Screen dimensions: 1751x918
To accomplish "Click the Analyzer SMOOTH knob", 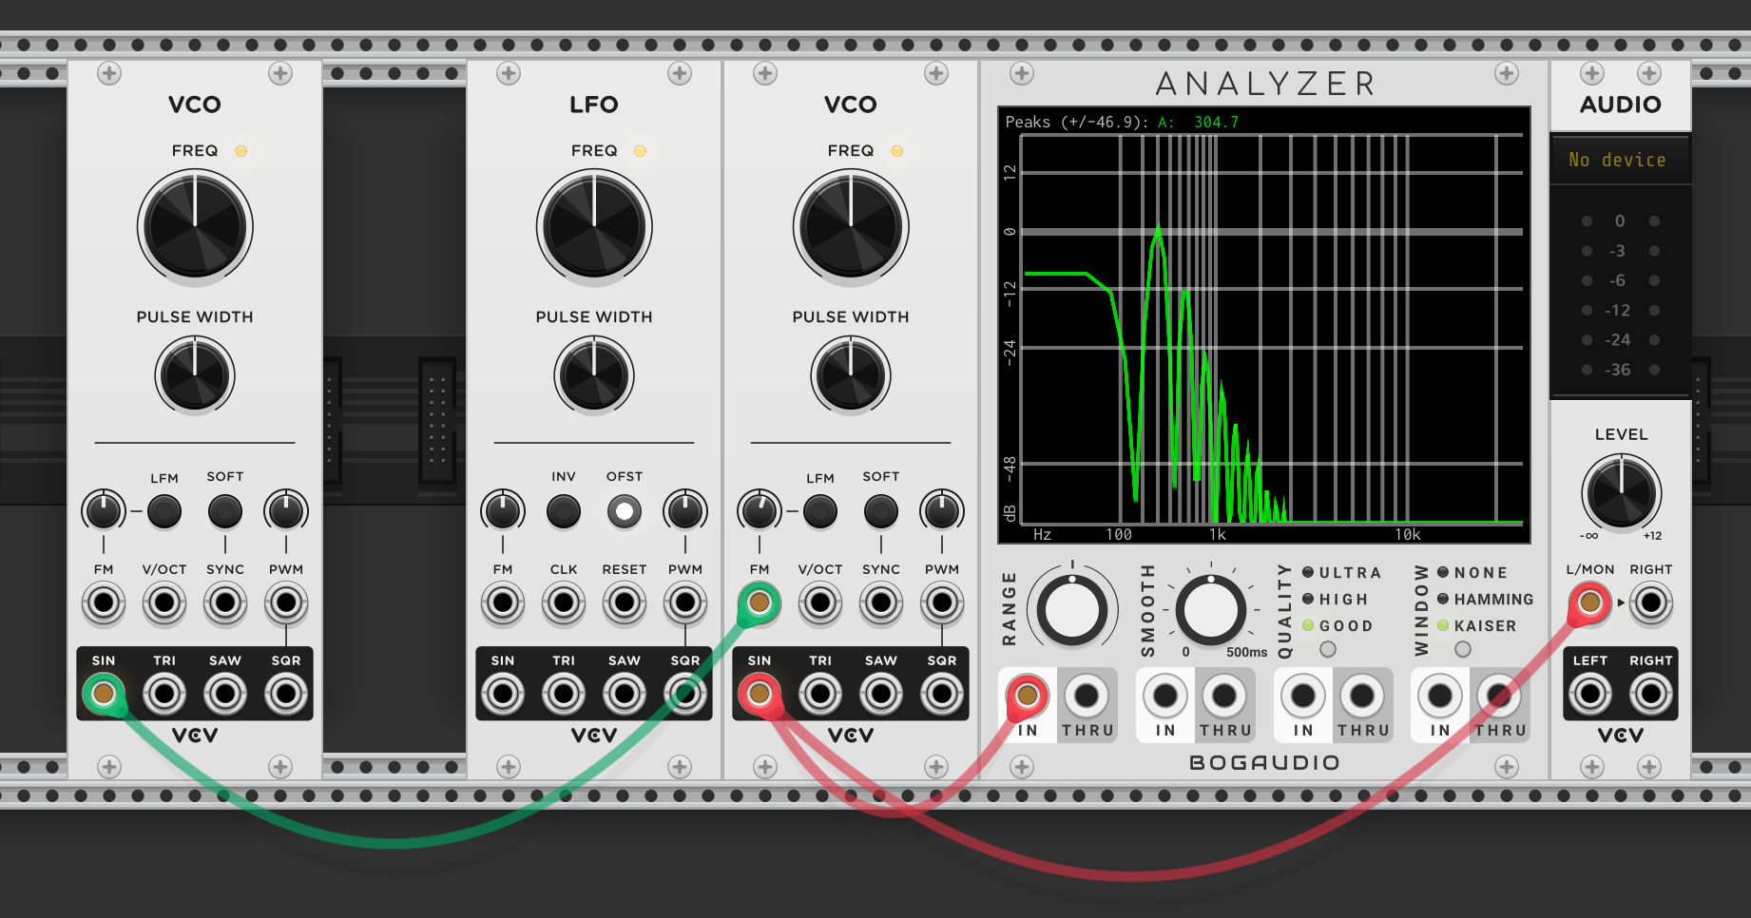I will (x=1210, y=611).
